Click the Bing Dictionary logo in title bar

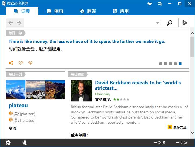click(x=4, y=3)
